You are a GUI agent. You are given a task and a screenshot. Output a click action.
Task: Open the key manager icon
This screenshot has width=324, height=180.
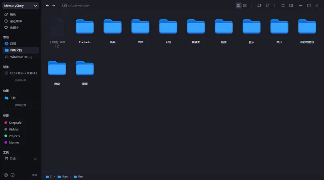coord(267,6)
